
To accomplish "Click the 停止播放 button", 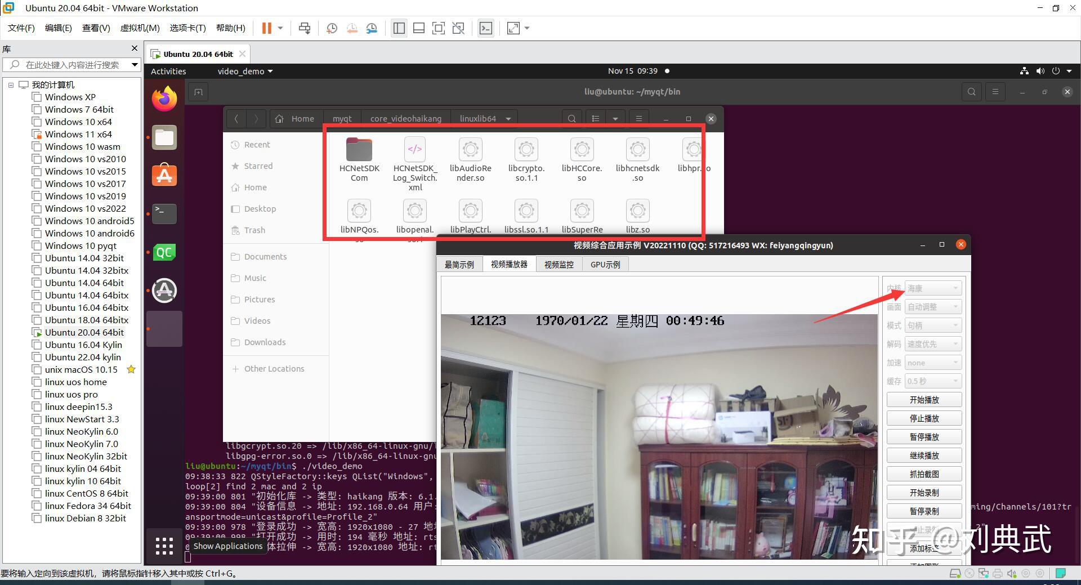I will (x=924, y=418).
